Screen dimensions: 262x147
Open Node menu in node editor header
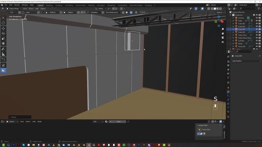39,122
